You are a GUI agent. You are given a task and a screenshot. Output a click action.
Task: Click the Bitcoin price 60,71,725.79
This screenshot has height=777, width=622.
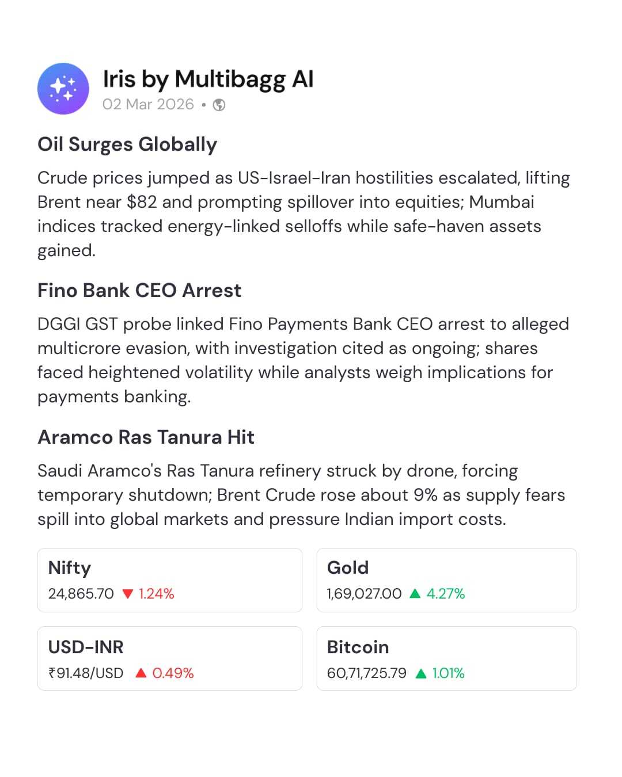pos(366,673)
